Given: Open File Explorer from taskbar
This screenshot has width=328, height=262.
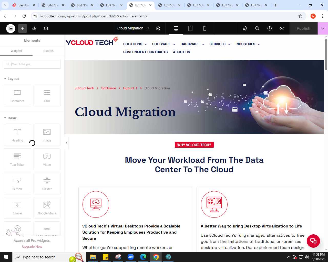Looking at the screenshot, I should [93, 257].
